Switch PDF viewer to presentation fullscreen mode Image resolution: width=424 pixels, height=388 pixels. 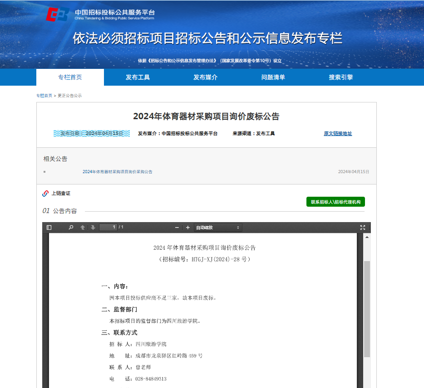pos(363,228)
